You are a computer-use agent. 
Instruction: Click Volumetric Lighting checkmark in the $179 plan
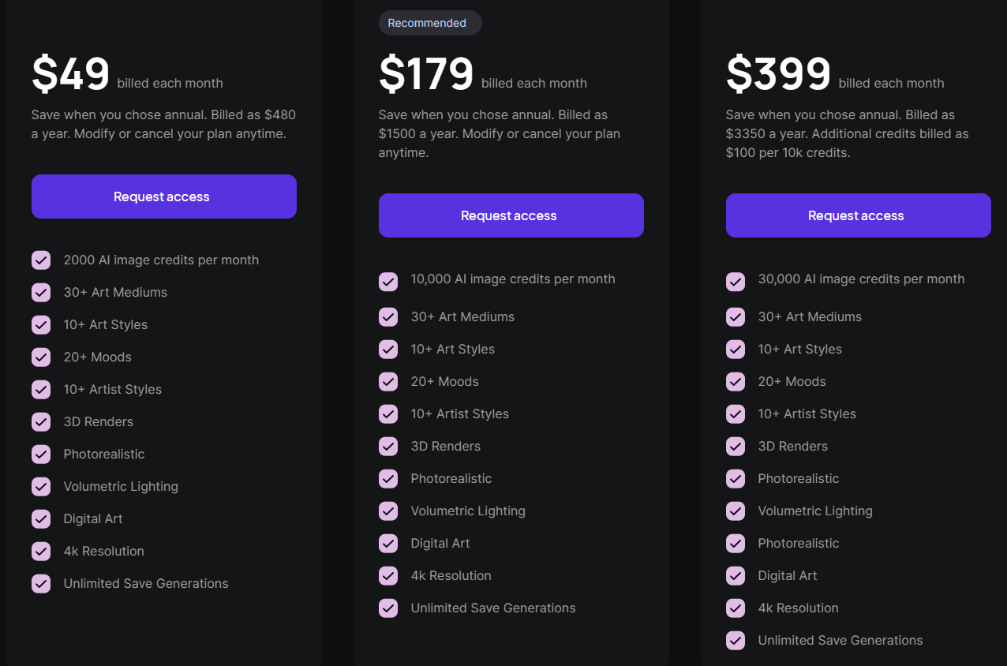tap(388, 511)
